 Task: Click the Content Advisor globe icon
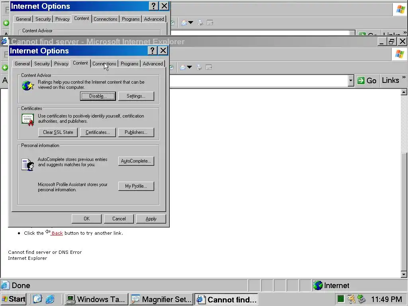pyautogui.click(x=28, y=86)
